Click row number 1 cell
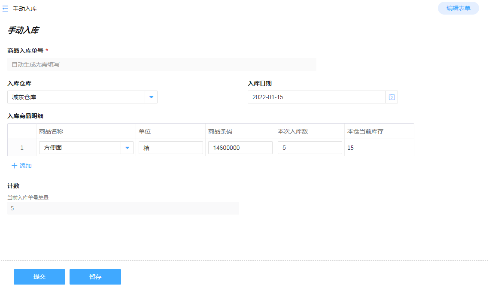489x288 pixels. 22,148
